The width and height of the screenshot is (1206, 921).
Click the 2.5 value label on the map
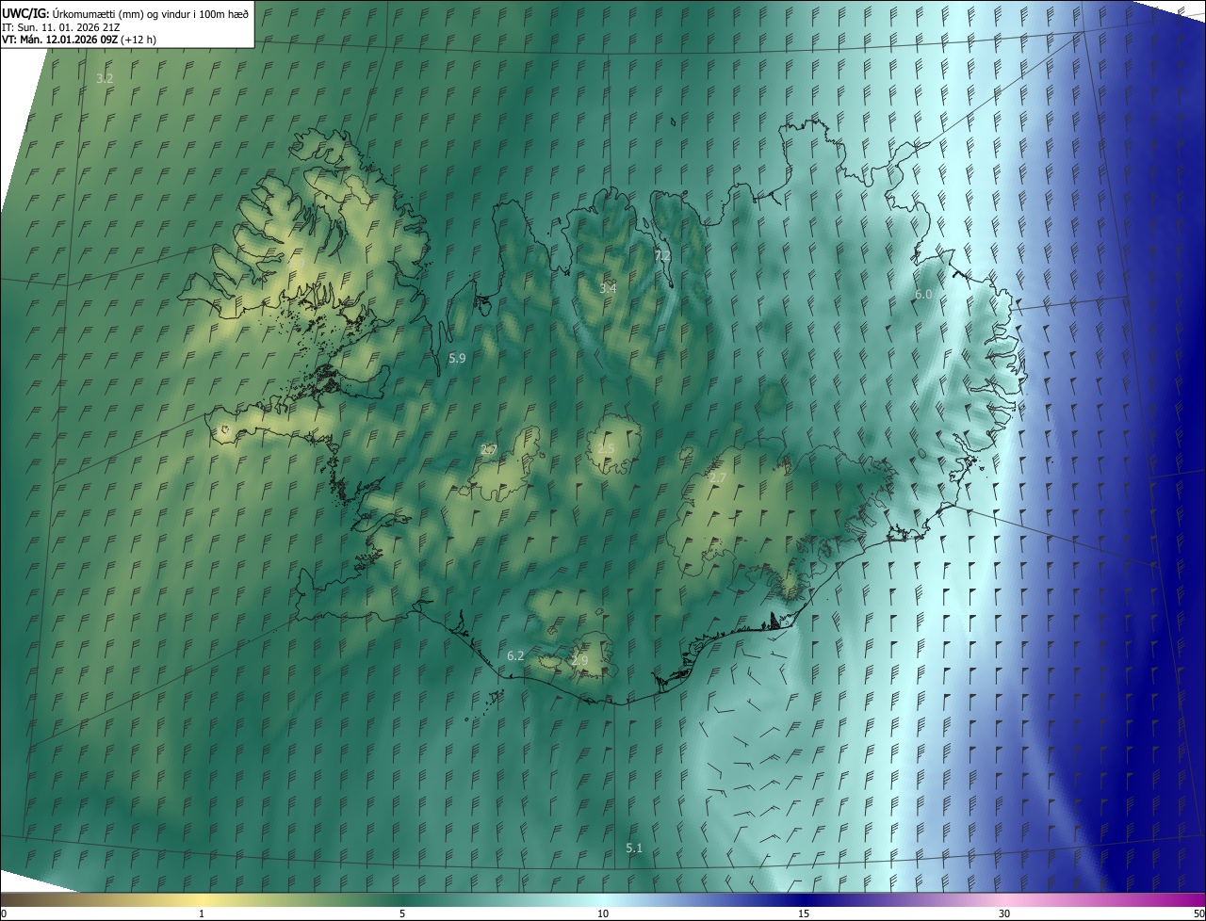(x=607, y=449)
